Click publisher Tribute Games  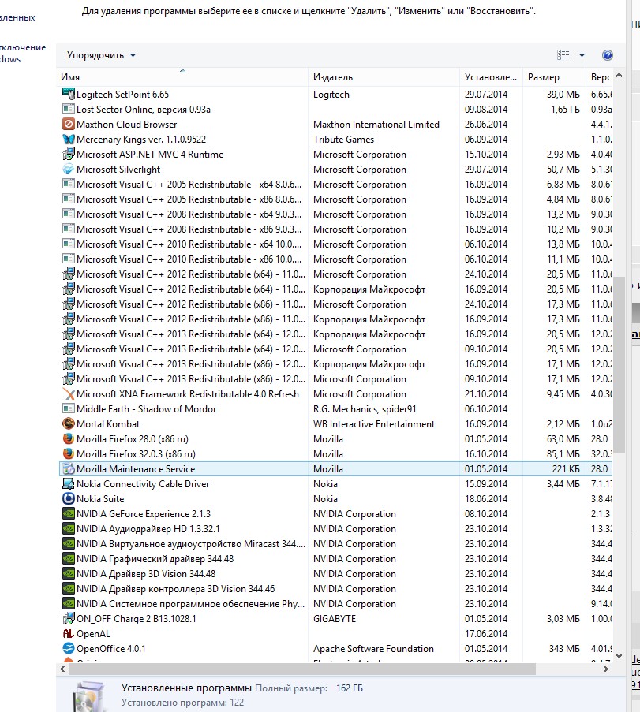pyautogui.click(x=343, y=139)
